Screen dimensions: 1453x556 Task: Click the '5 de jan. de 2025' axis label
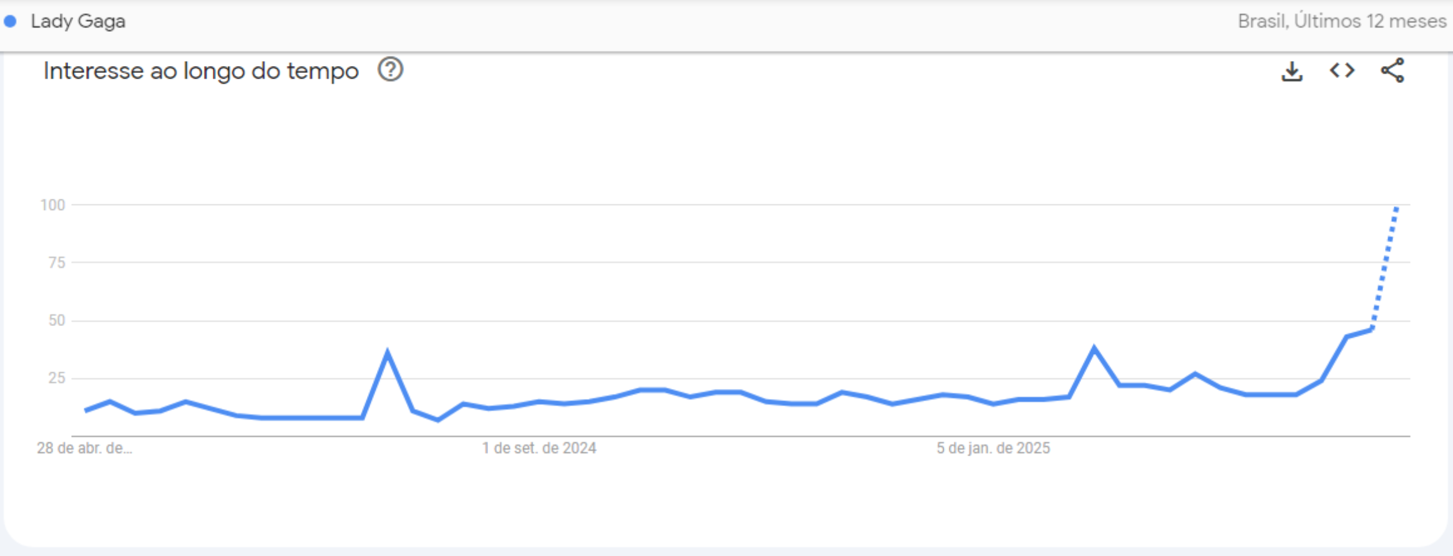(x=993, y=448)
